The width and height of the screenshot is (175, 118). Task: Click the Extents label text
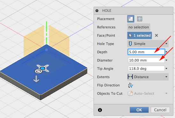coord(103,77)
